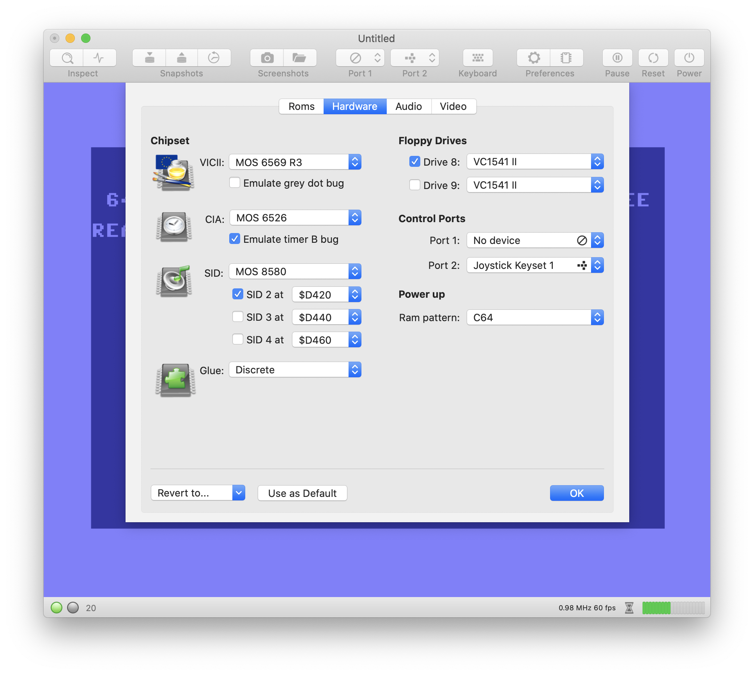The image size is (754, 675).
Task: Take a screenshot with the camera icon
Action: click(x=267, y=58)
